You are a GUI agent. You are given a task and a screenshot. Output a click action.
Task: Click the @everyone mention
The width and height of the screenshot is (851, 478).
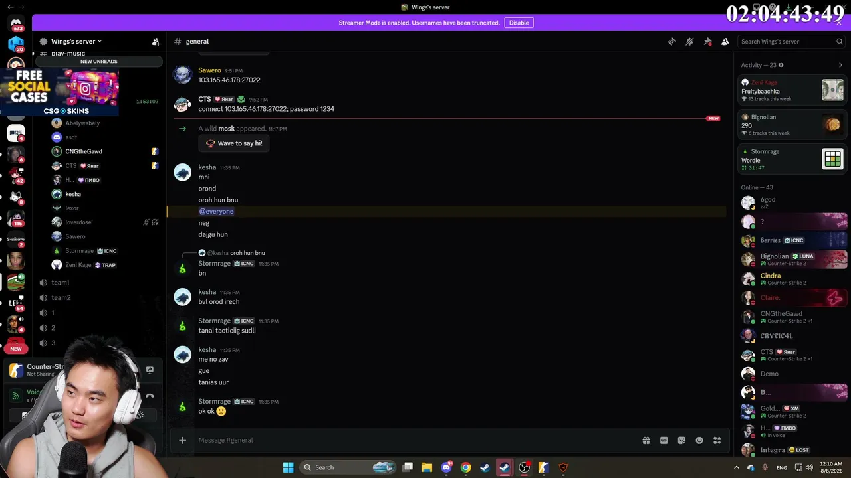tap(217, 211)
